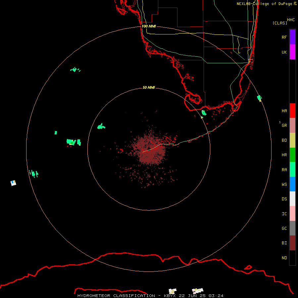This screenshot has width=298, height=298.
Task: Click the GC legend label
Action: tap(284, 228)
